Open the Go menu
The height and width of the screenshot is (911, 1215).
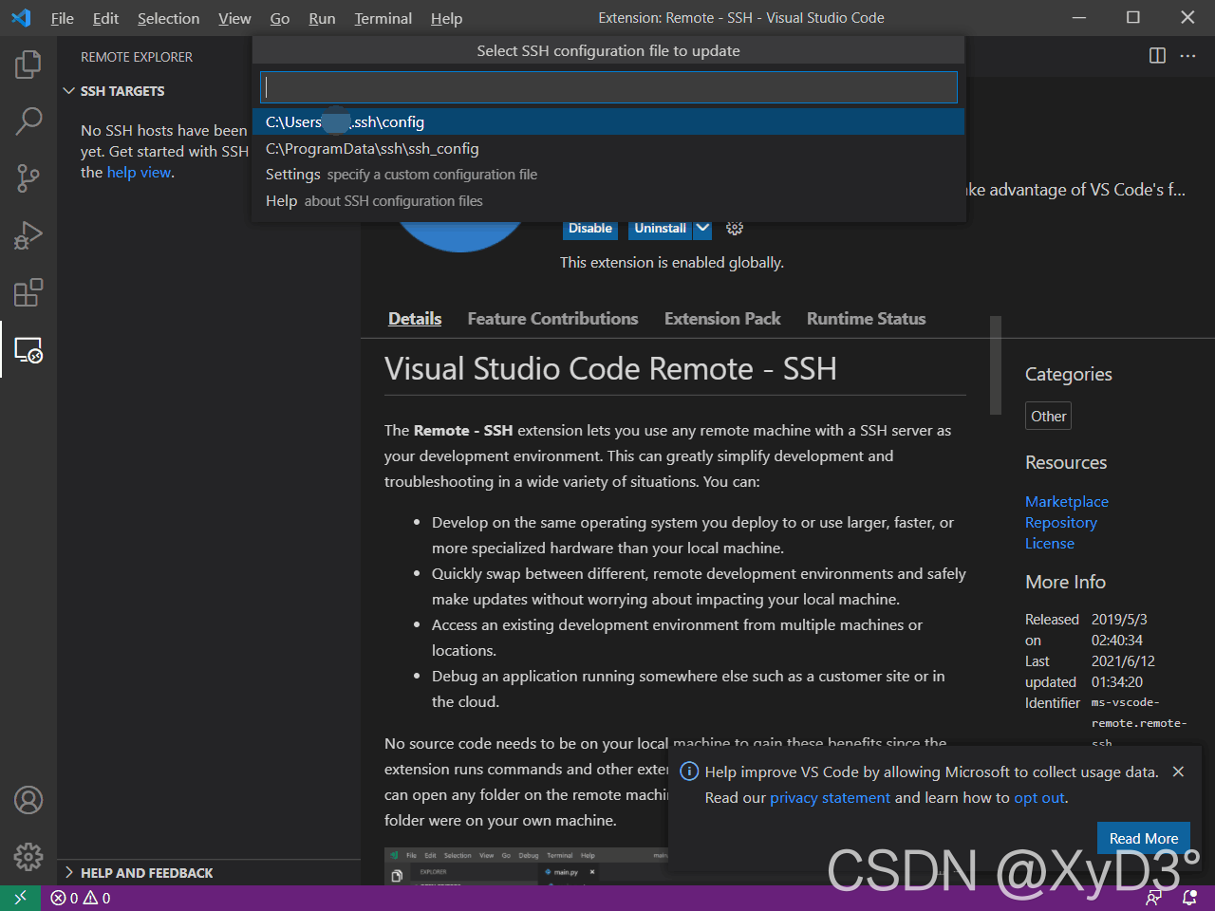[x=279, y=18]
